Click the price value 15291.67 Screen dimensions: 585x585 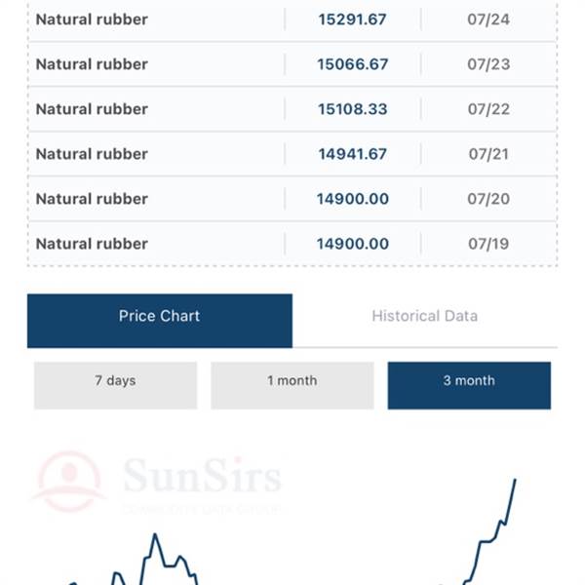(x=352, y=19)
